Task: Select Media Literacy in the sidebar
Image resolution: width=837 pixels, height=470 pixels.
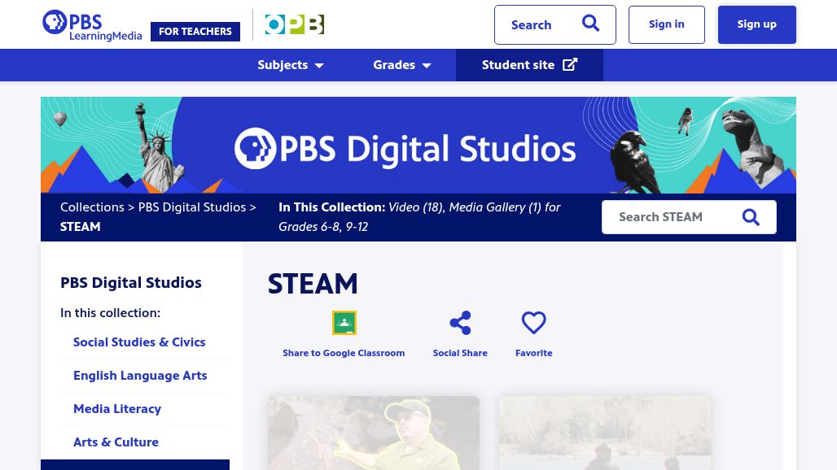Action: tap(117, 409)
